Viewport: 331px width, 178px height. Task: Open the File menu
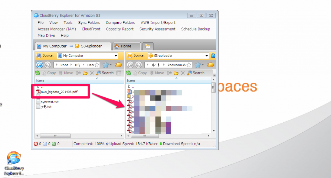pyautogui.click(x=40, y=23)
